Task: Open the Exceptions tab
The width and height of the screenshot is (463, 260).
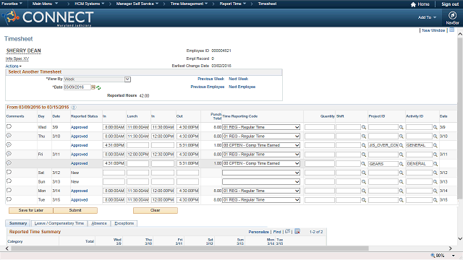Action: click(x=124, y=223)
